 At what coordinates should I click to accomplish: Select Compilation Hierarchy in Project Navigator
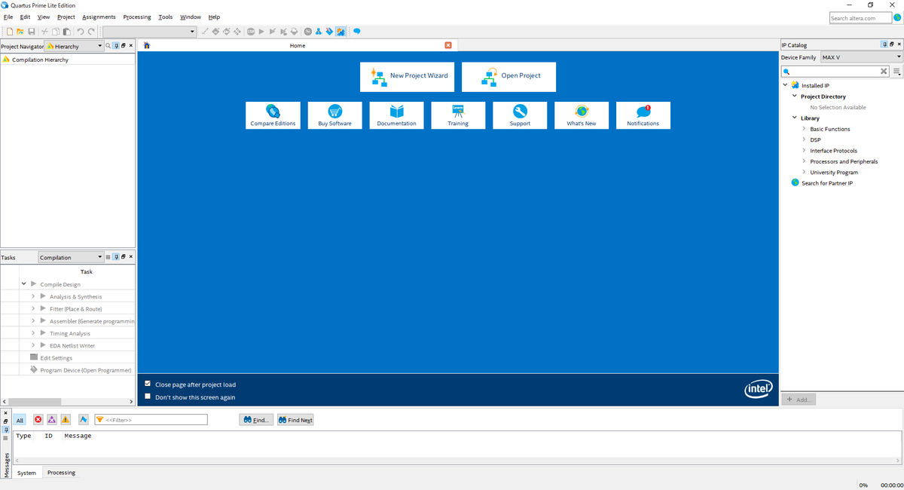40,60
